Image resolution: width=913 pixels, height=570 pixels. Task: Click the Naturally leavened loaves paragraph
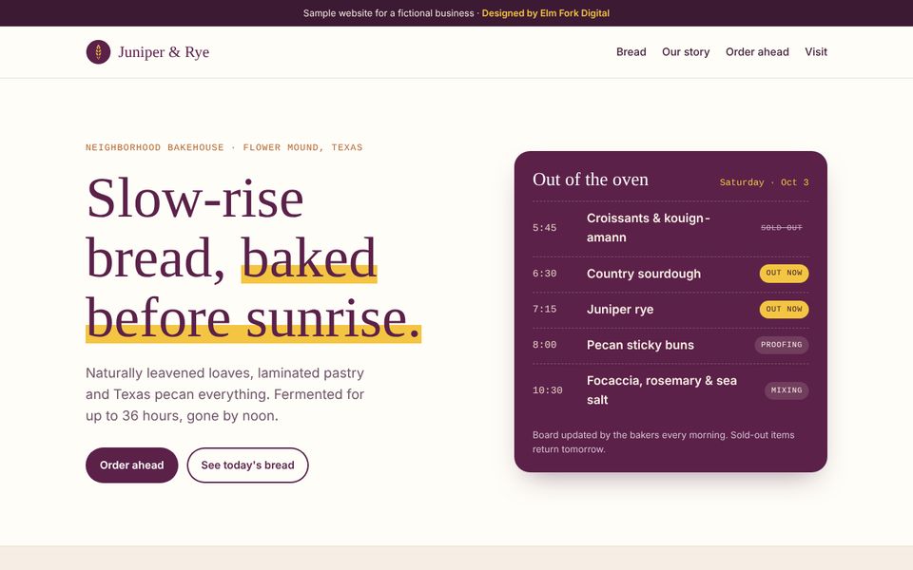[224, 394]
